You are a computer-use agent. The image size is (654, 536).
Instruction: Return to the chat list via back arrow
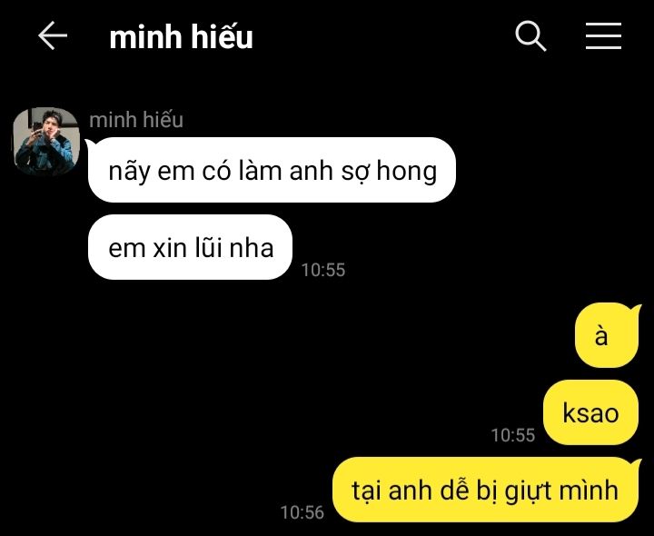[53, 35]
